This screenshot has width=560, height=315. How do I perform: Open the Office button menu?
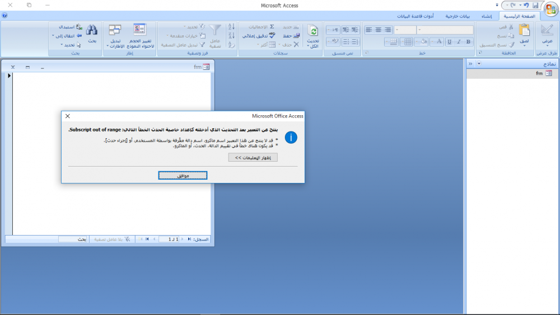coord(550,9)
